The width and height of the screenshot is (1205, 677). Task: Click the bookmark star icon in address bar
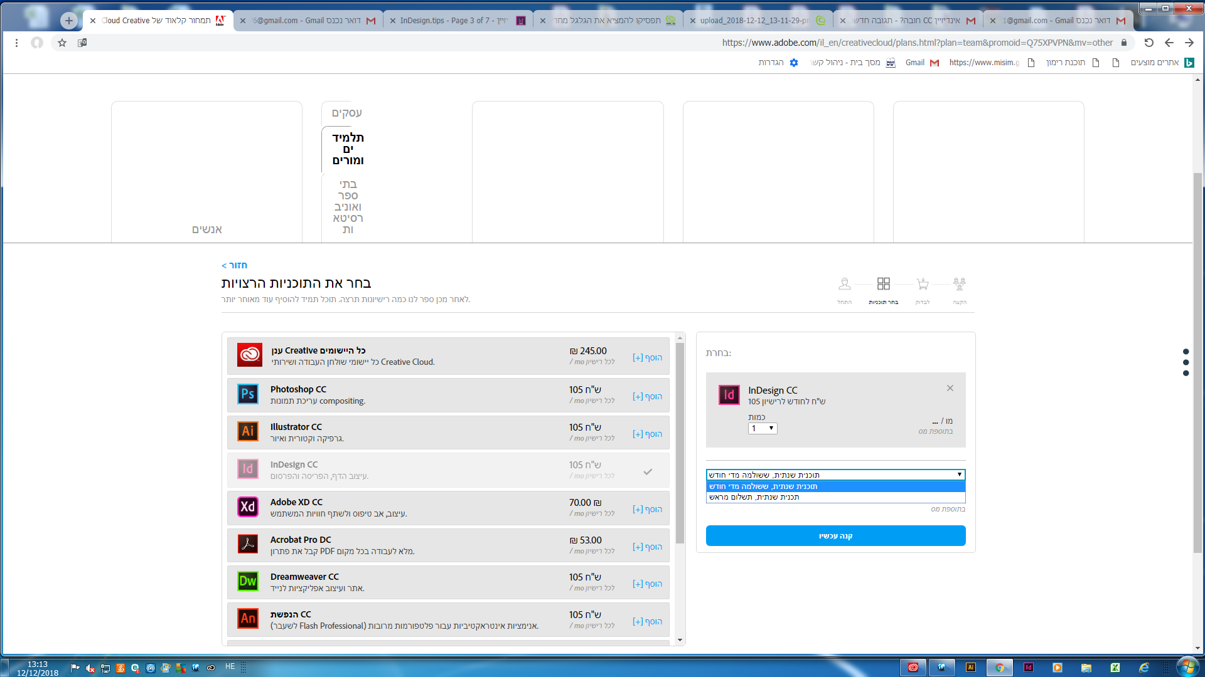click(62, 43)
